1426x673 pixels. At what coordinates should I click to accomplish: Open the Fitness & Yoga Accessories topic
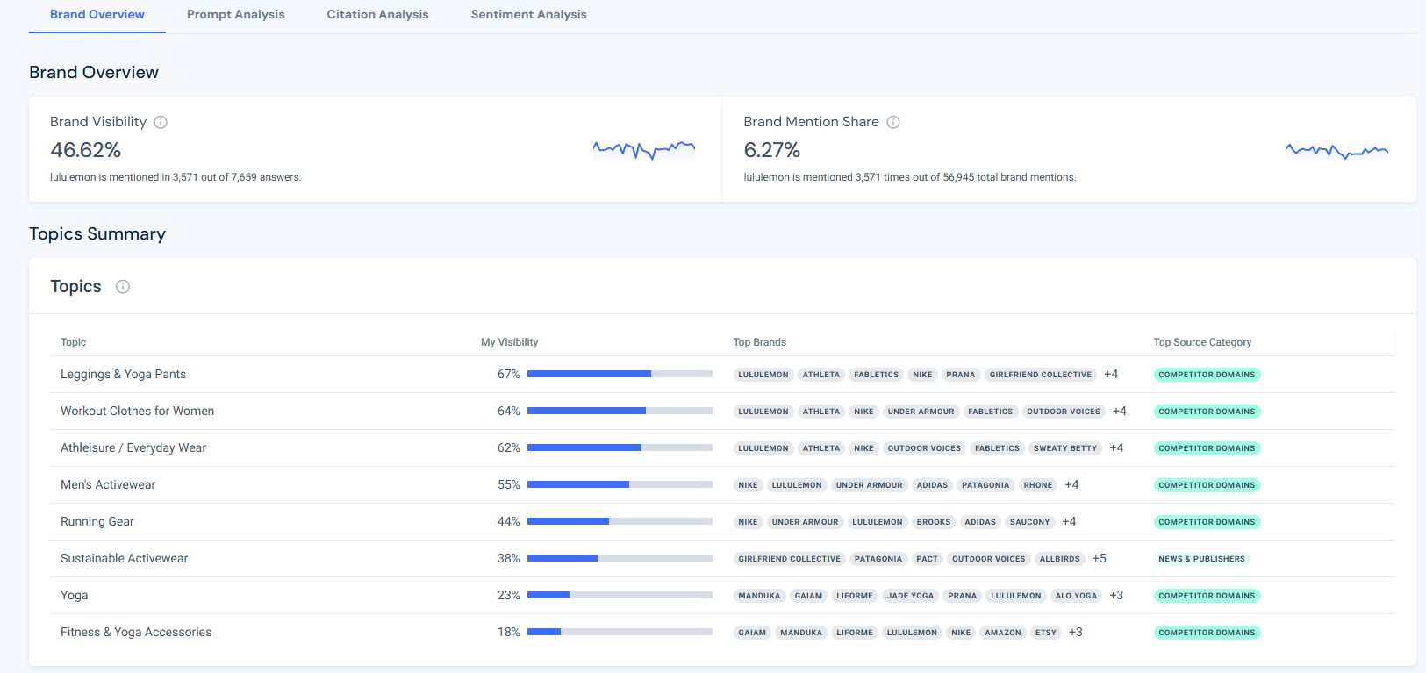[x=136, y=632]
